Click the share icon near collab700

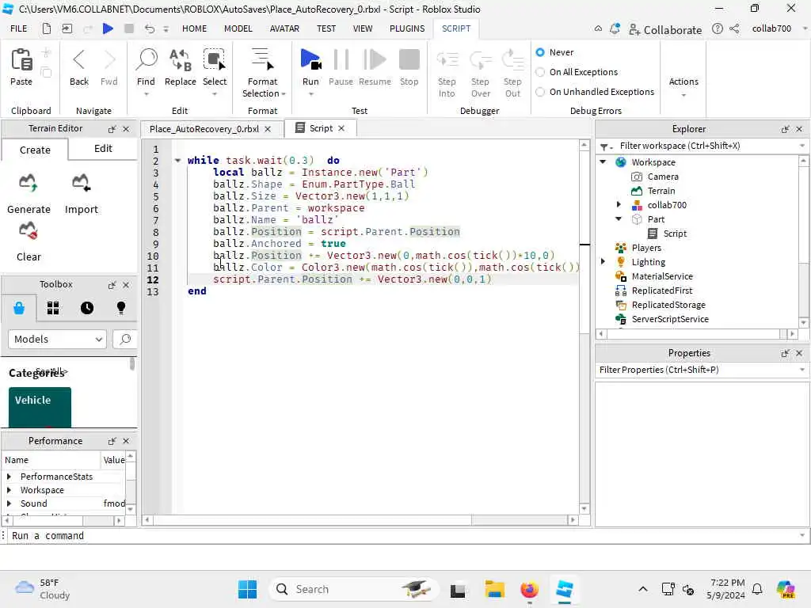(734, 29)
